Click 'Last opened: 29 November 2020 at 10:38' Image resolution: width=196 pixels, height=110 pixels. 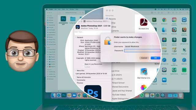click(91, 74)
